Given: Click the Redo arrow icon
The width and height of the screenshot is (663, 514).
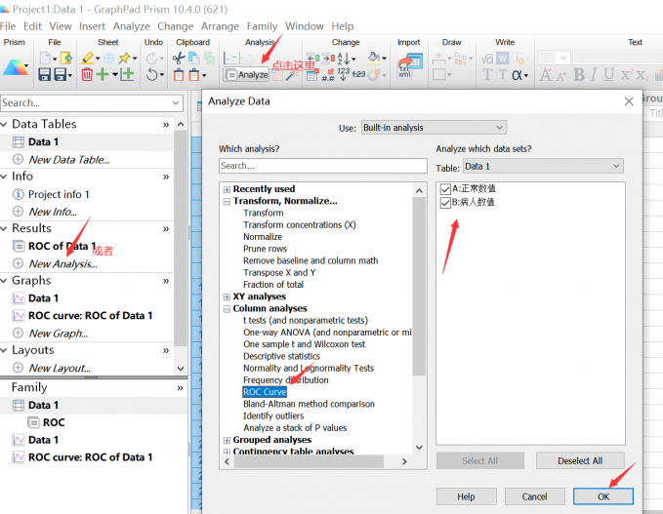Looking at the screenshot, I should (151, 58).
